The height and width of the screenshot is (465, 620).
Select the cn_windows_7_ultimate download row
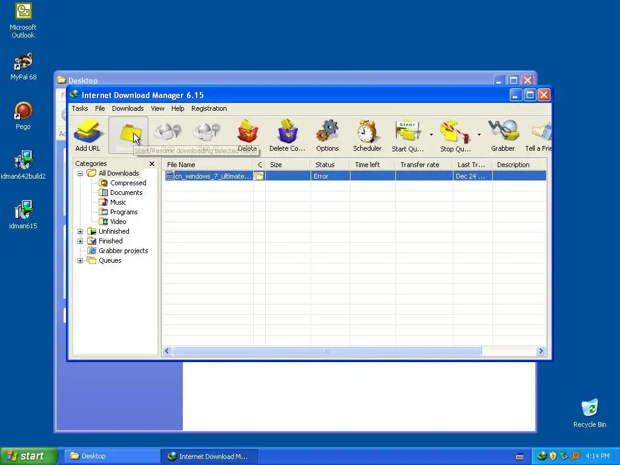pyautogui.click(x=354, y=176)
